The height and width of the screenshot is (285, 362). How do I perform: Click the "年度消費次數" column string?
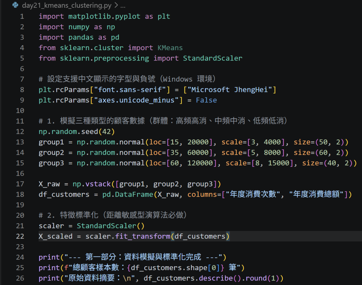(253, 194)
